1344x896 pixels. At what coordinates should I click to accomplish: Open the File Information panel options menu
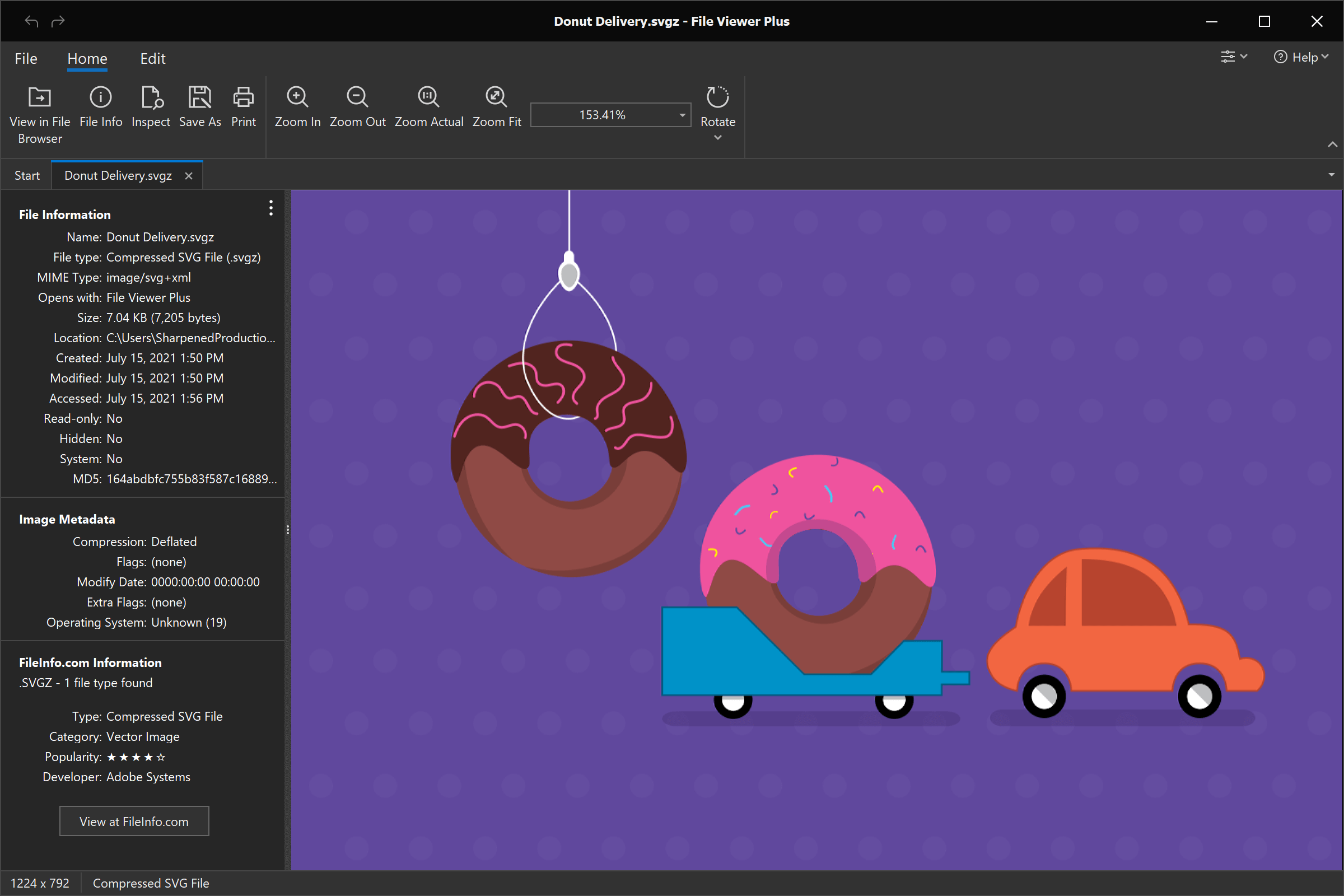(x=271, y=208)
